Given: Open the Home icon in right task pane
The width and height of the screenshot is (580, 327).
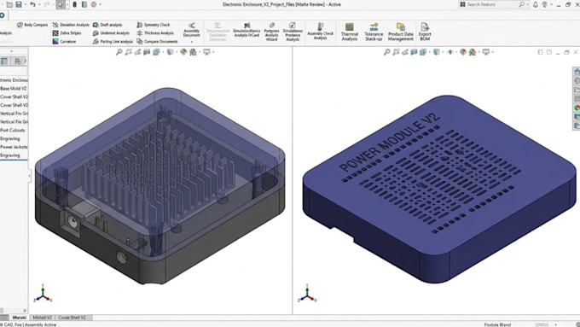Looking at the screenshot, I should click(577, 71).
